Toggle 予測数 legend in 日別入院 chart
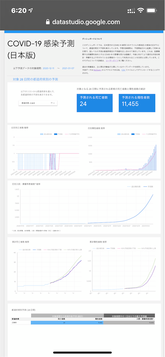Screen dimensions: 165x357 pos(148,187)
